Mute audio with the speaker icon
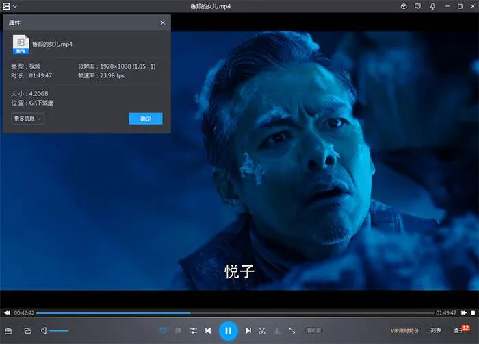This screenshot has height=344, width=479. [44, 330]
